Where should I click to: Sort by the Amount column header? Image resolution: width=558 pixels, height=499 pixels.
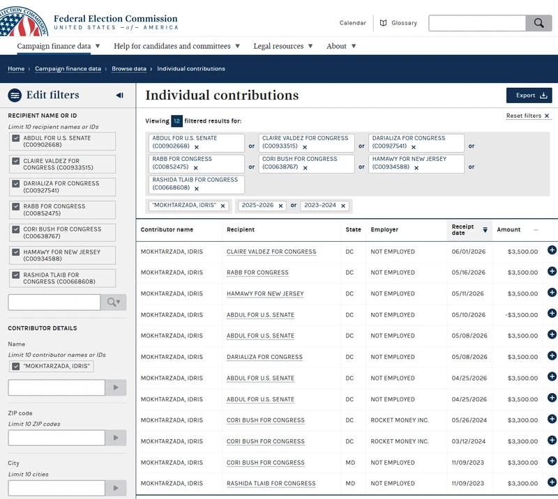point(518,230)
